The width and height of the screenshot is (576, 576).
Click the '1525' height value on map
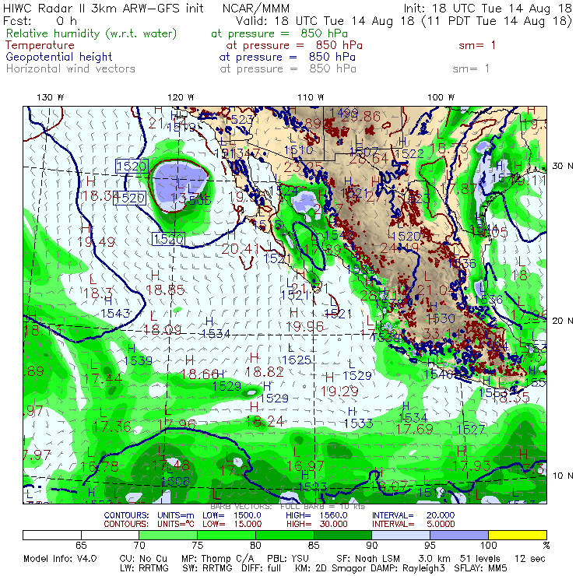pos(297,360)
